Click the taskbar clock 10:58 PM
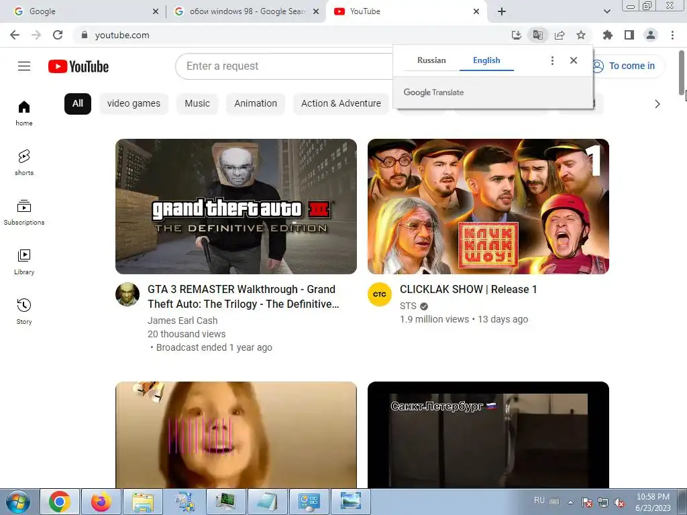687x515 pixels. (653, 502)
